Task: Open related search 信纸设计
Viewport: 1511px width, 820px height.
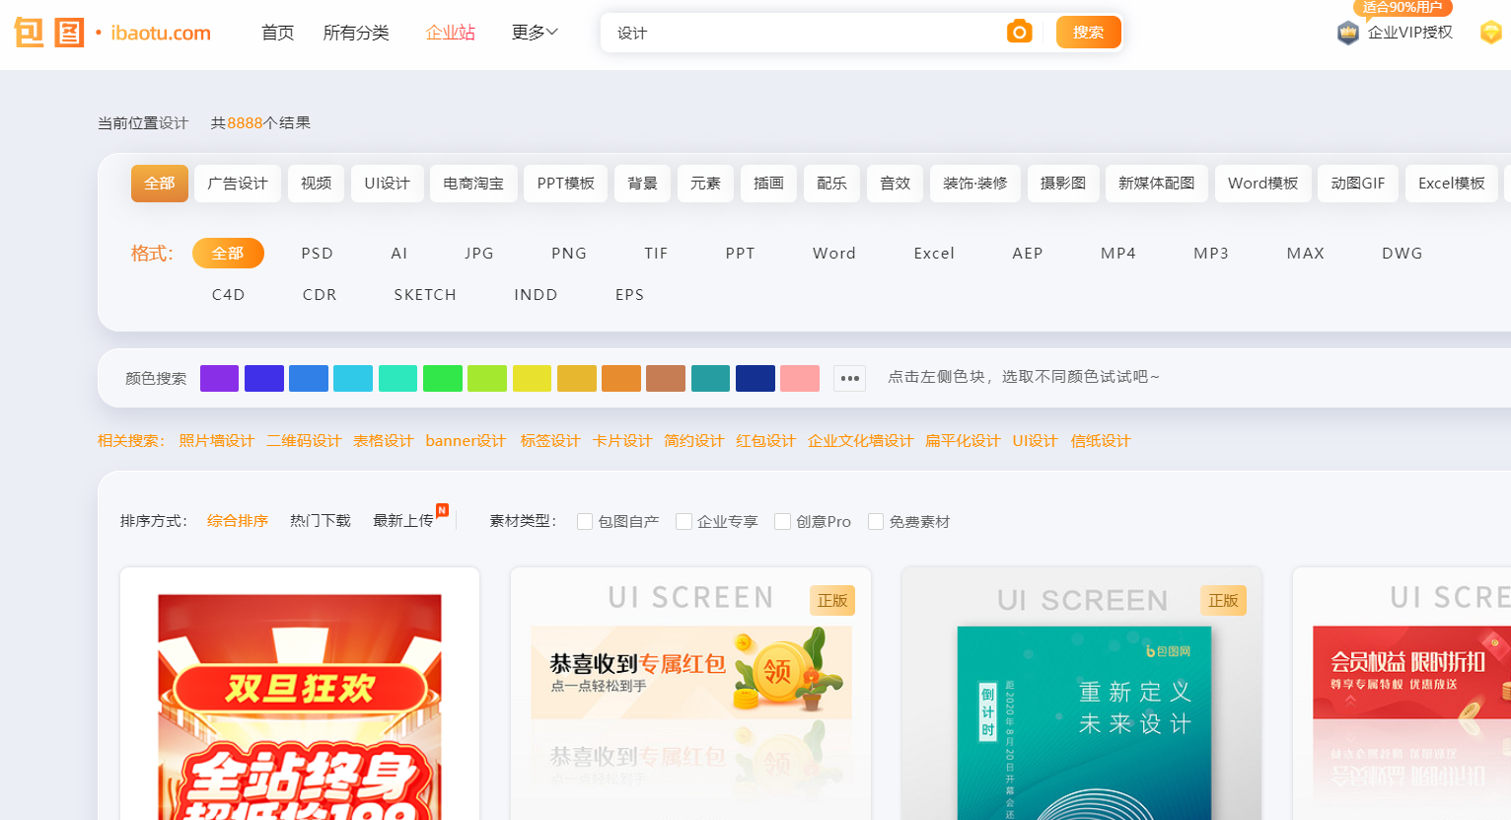Action: point(1101,441)
